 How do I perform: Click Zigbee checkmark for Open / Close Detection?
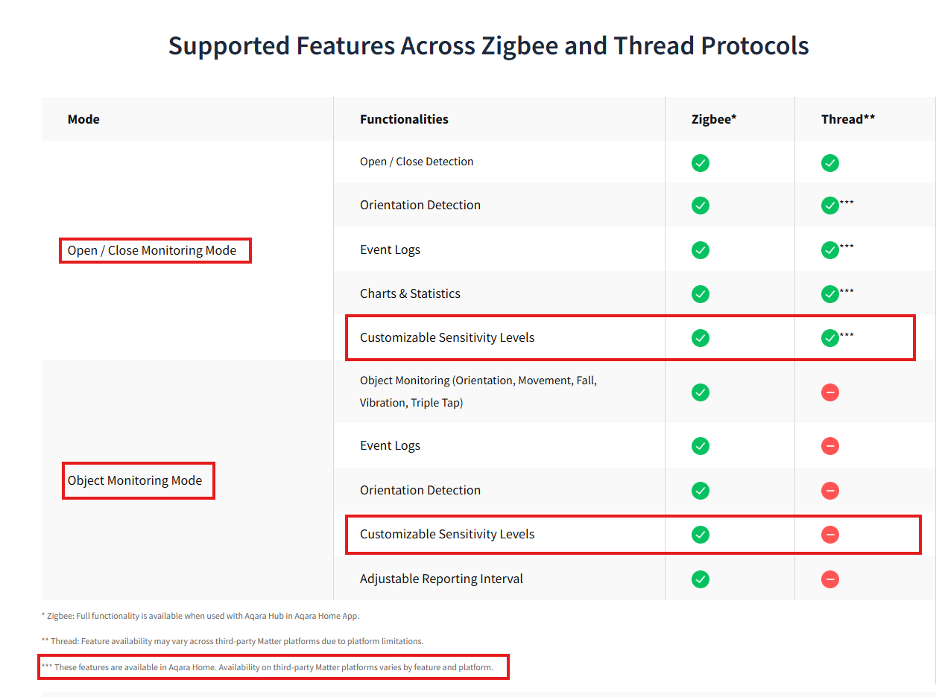click(x=700, y=162)
